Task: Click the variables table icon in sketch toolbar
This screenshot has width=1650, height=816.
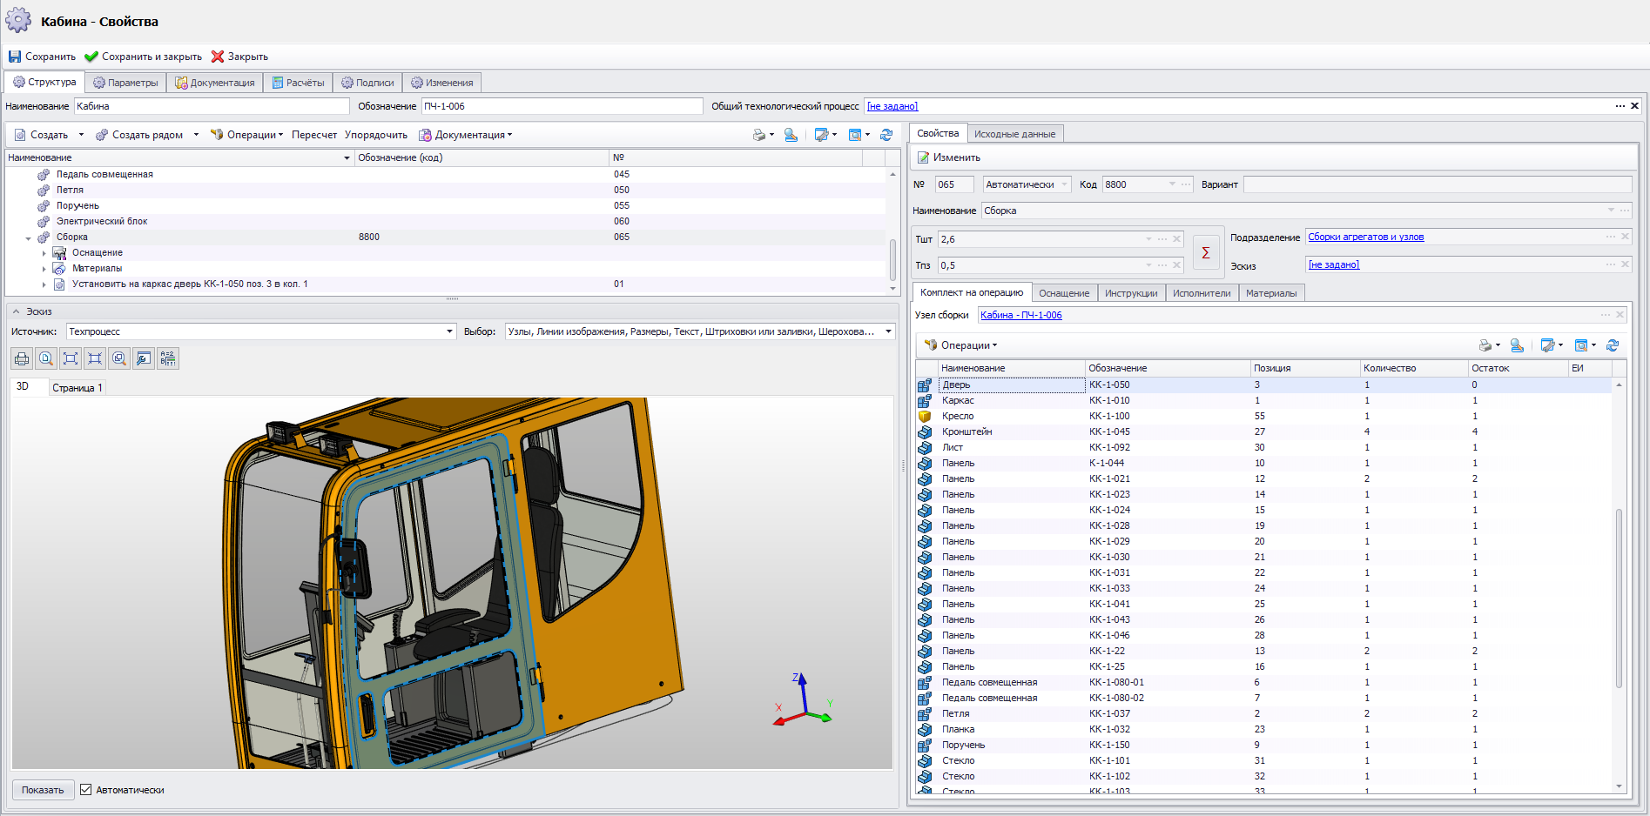Action: [168, 358]
